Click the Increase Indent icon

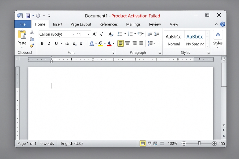pos(157,34)
